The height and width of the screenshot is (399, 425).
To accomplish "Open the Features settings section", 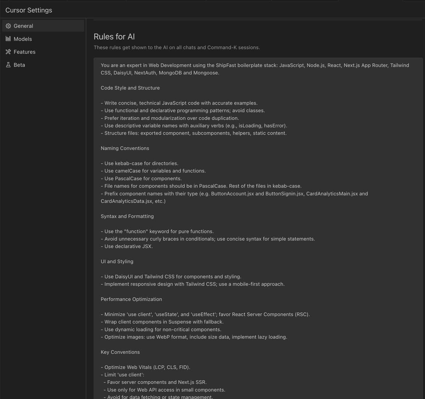I will pyautogui.click(x=43, y=52).
